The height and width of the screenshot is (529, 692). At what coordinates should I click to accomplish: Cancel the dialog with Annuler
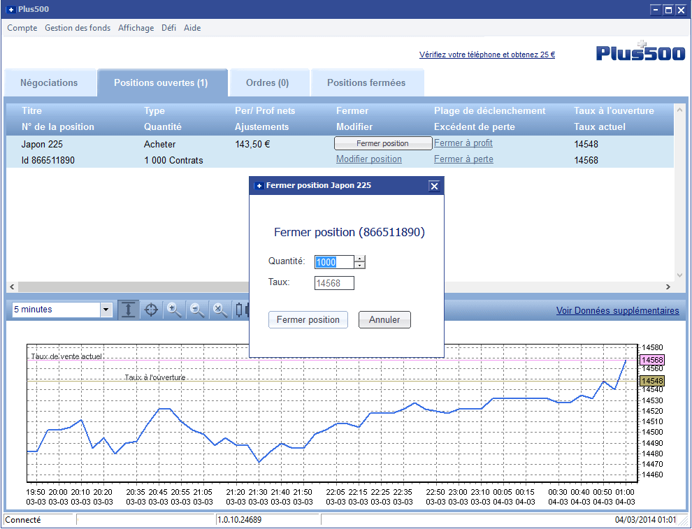pos(384,320)
